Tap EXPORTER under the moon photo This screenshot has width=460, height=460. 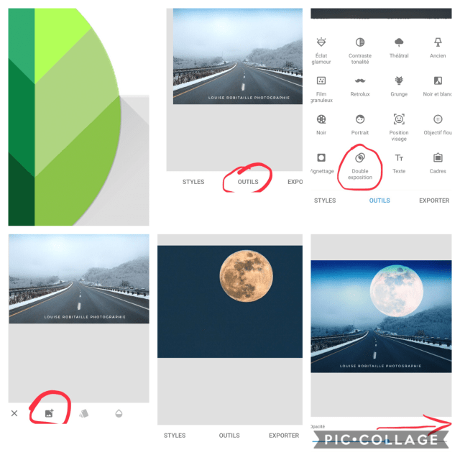pyautogui.click(x=284, y=436)
